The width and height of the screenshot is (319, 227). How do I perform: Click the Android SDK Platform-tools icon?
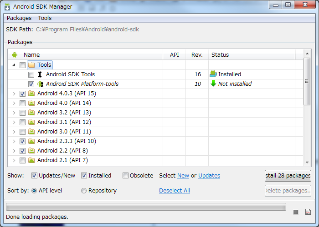pyautogui.click(x=40, y=84)
